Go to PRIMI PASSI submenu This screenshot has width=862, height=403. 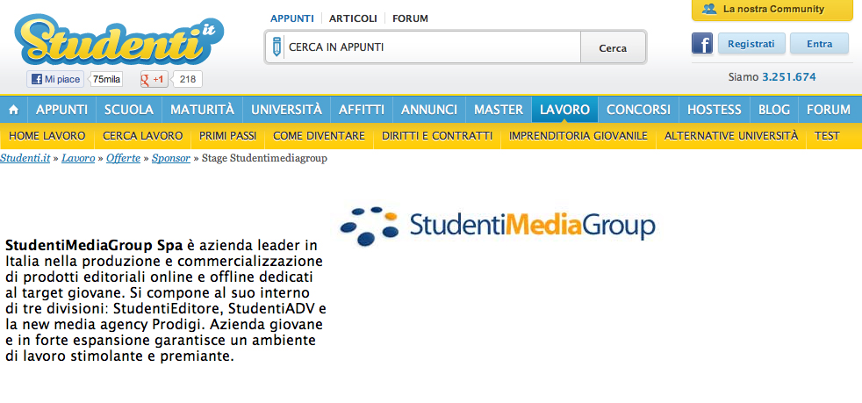[x=227, y=136]
